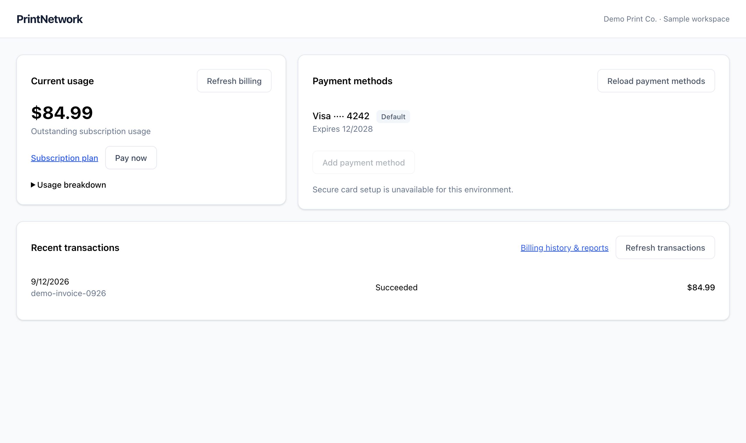Click the Payment methods heading

352,81
